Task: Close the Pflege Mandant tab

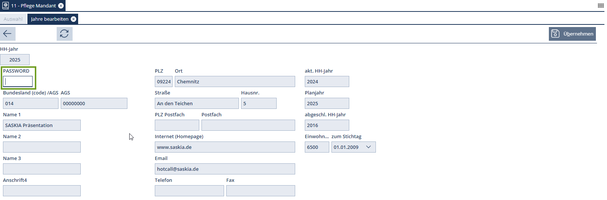Action: 61,6
